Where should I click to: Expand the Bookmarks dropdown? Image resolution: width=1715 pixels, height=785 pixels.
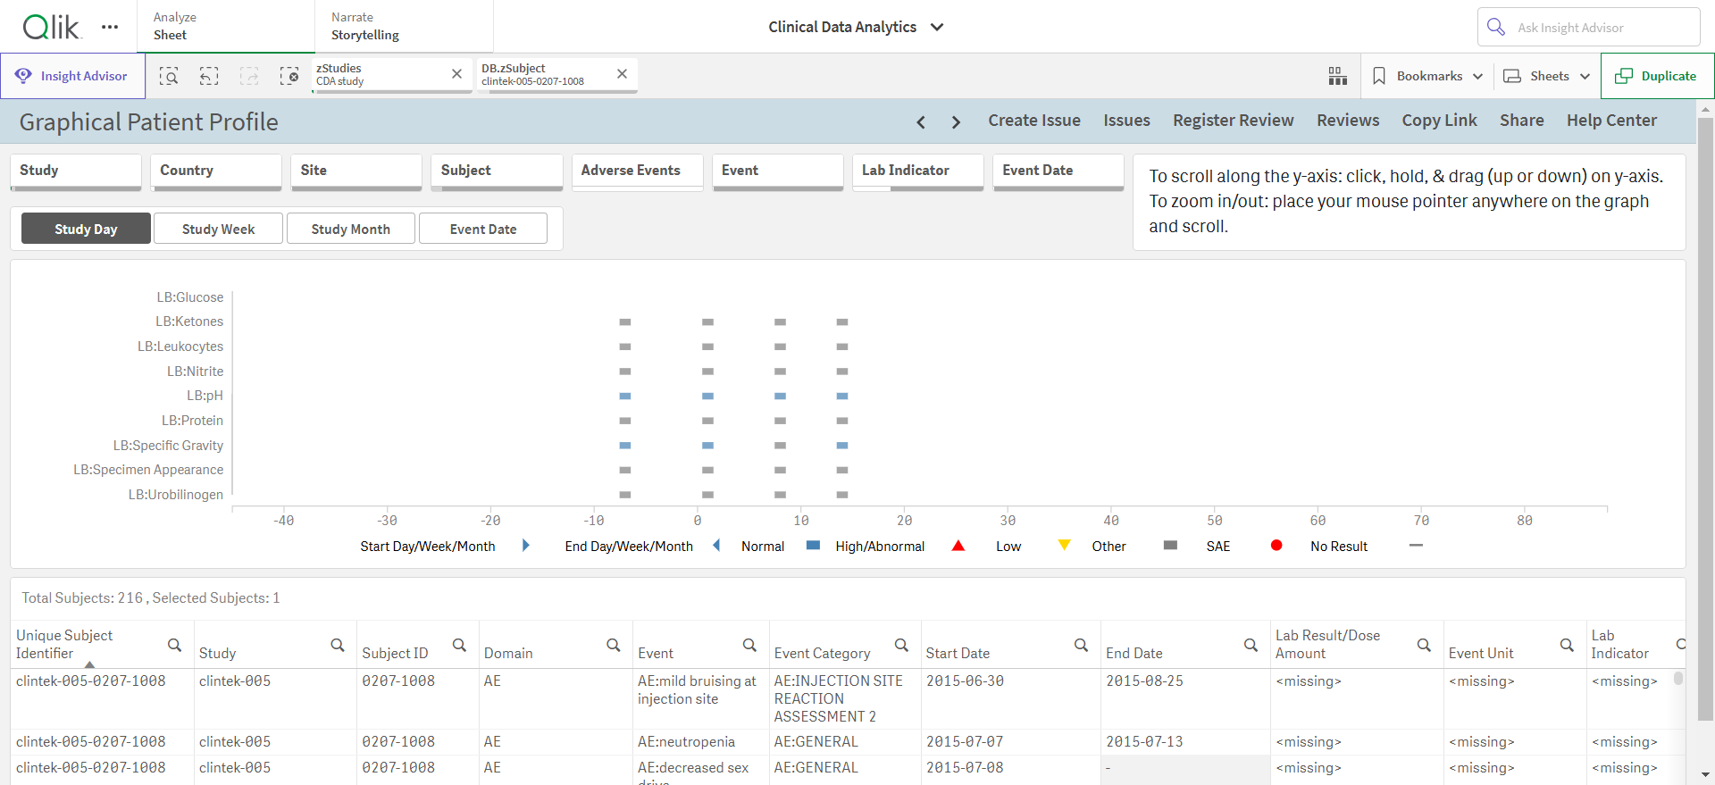(x=1427, y=76)
